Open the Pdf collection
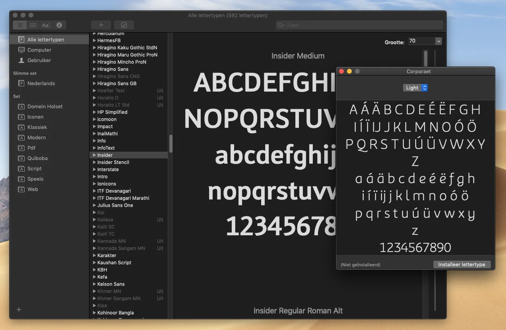Screen dimensions: 506x330 click(49, 148)
